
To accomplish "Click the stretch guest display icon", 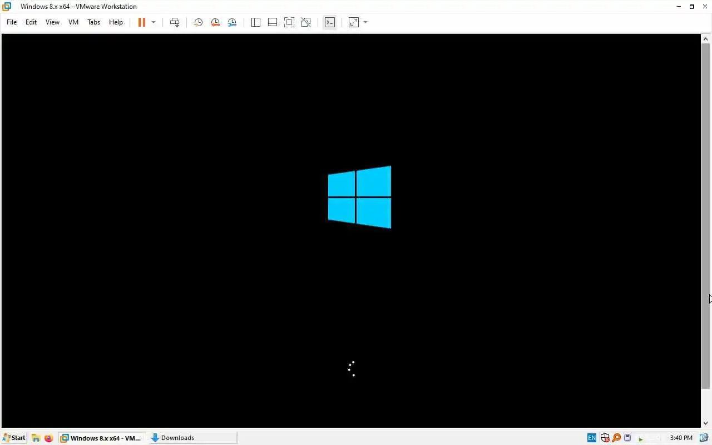I will coord(354,22).
